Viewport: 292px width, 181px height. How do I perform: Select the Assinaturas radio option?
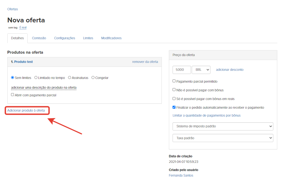tap(70, 78)
